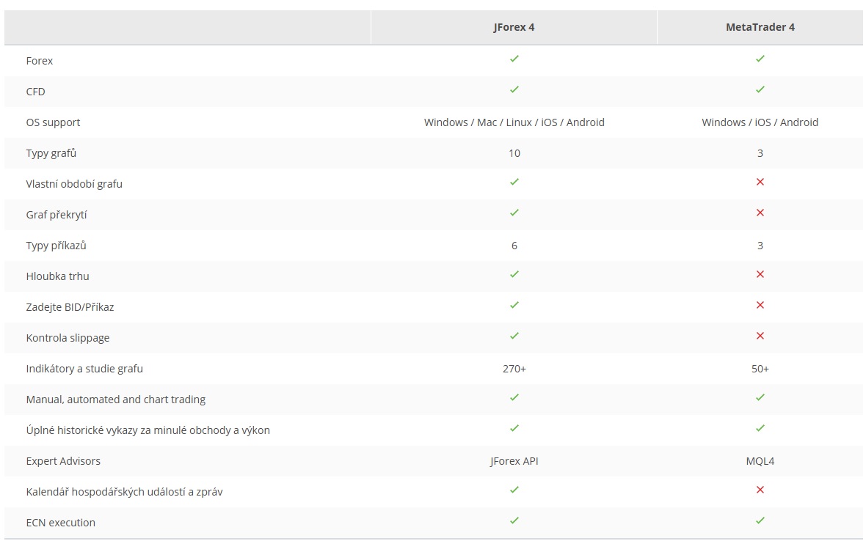Click the red cross for Kontrola slippage
This screenshot has height=541, width=866.
click(760, 336)
